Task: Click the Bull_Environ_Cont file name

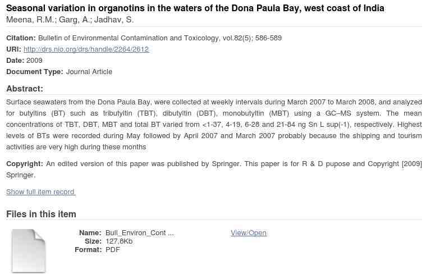Action: pyautogui.click(x=140, y=233)
